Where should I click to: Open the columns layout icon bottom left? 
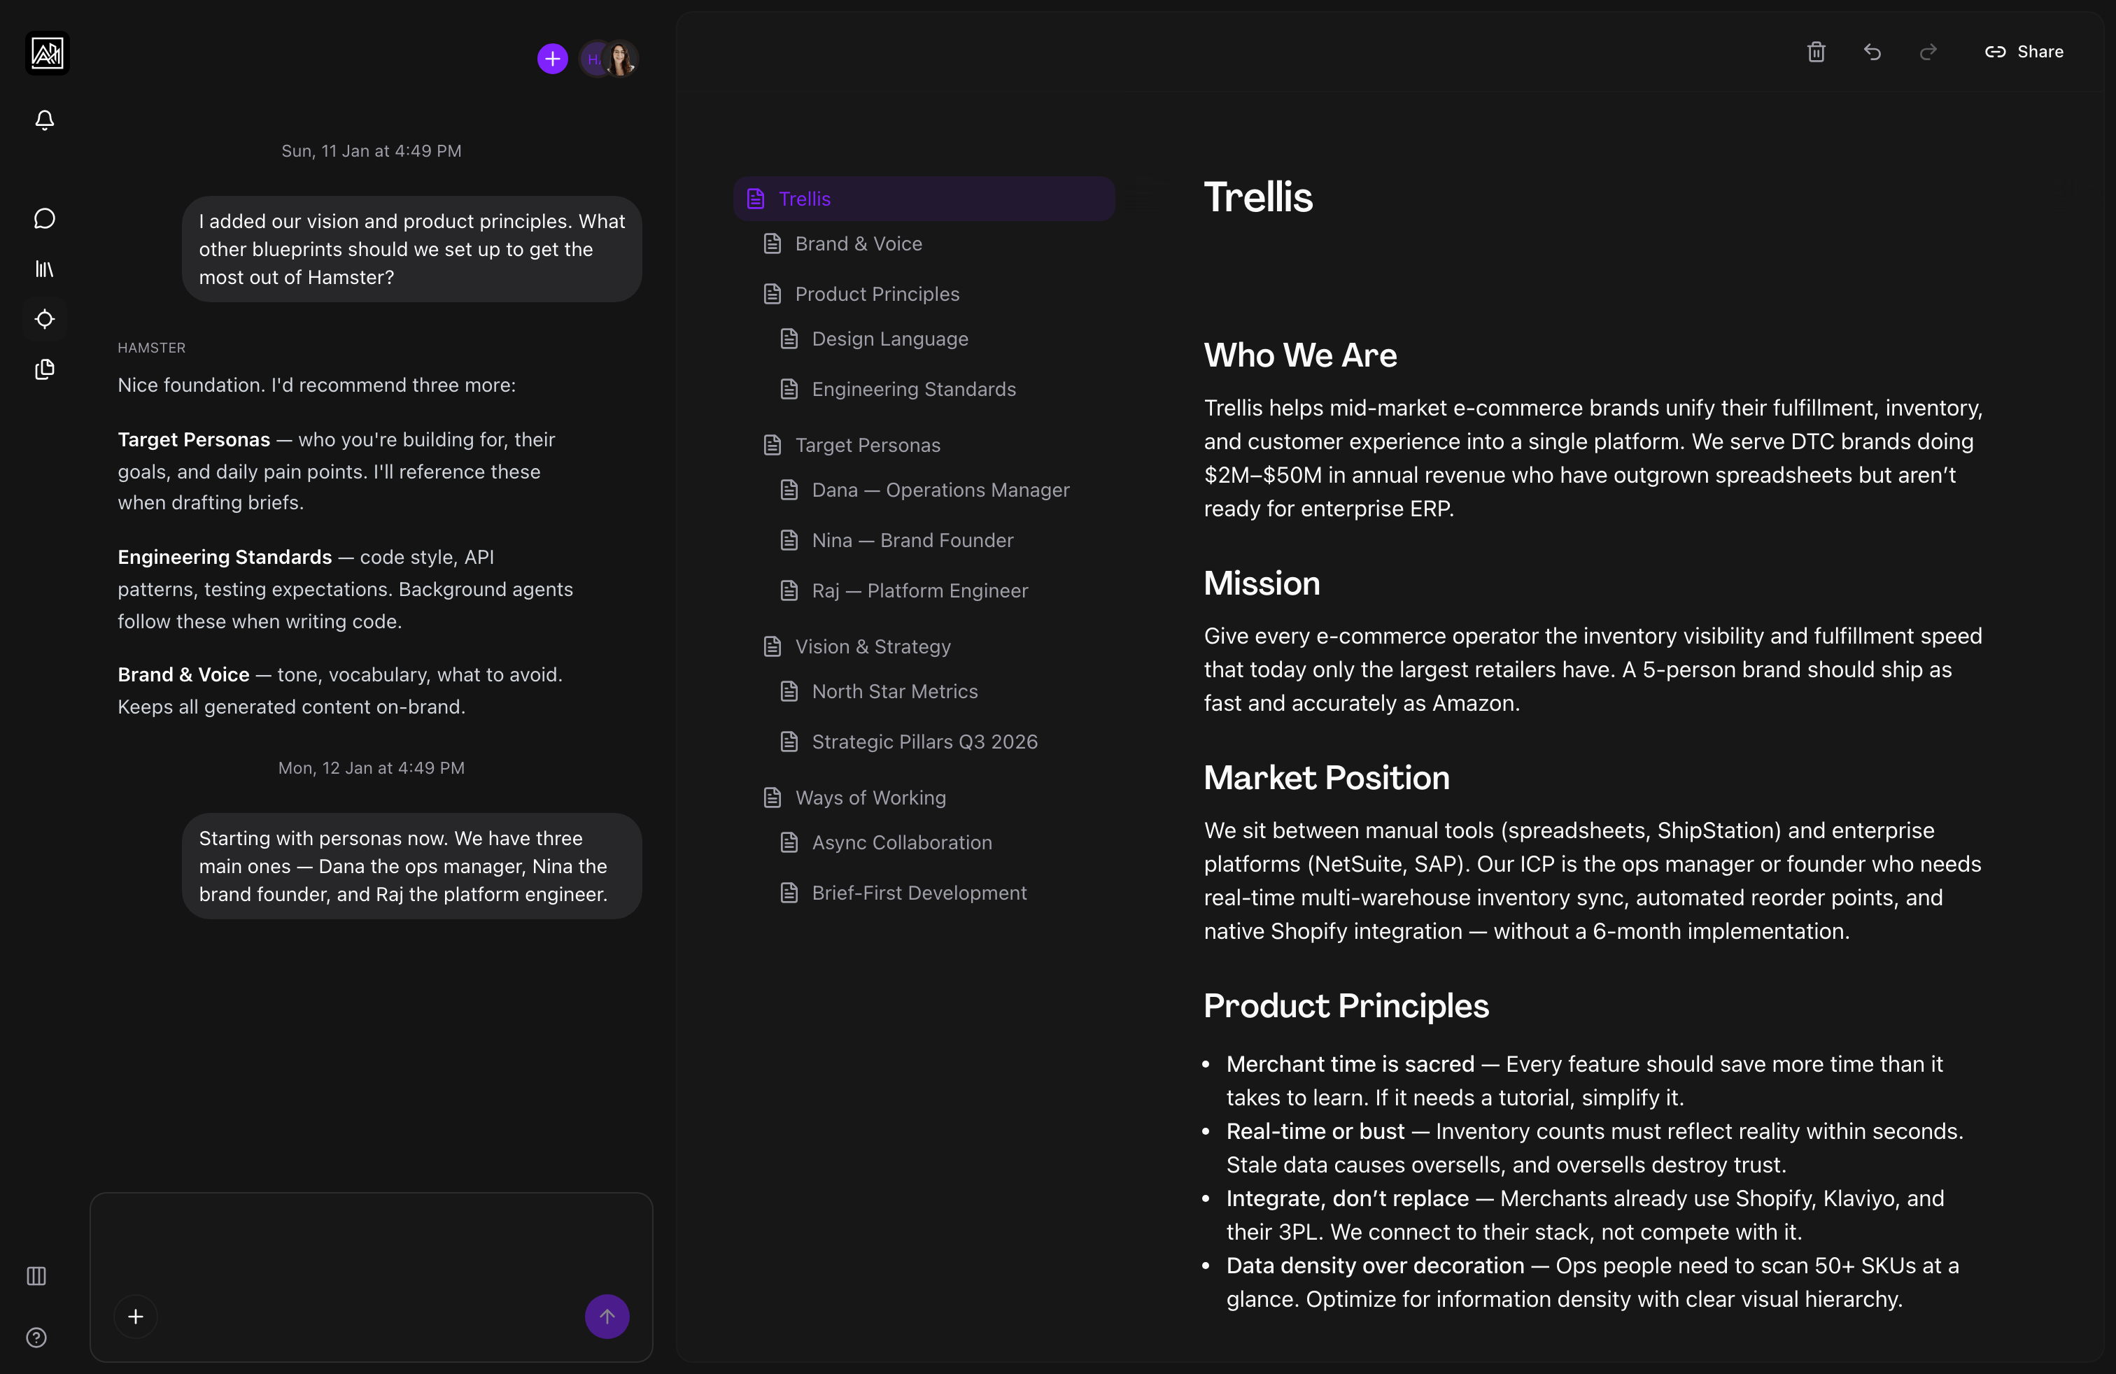click(36, 1276)
